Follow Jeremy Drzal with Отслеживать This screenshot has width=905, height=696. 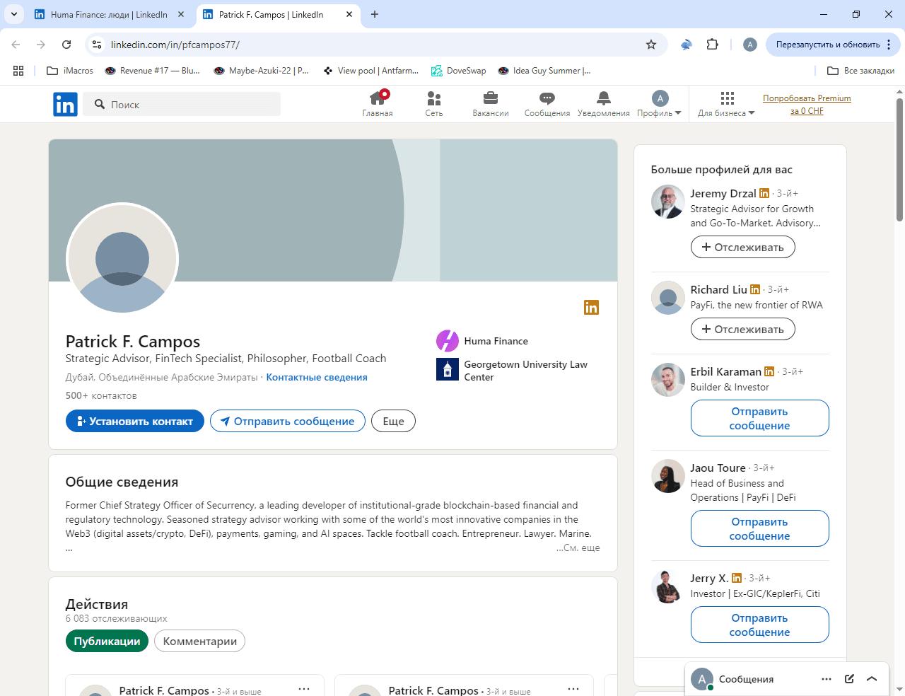[x=742, y=247]
